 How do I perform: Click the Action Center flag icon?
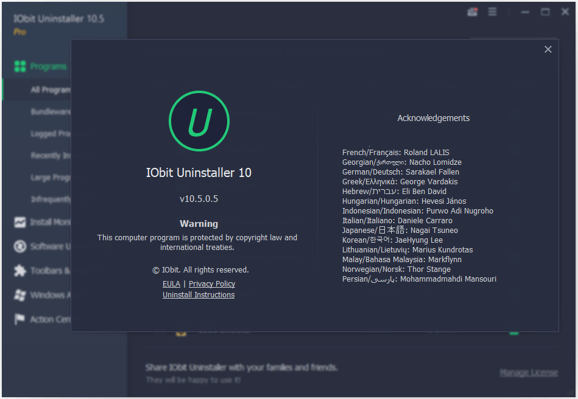coord(19,319)
